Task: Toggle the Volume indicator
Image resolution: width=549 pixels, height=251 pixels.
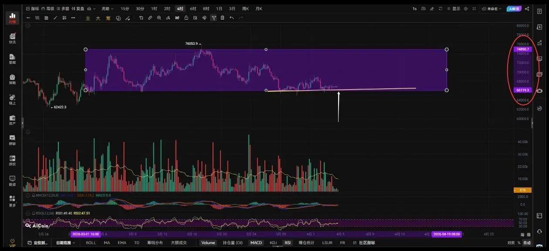Action: [208, 243]
